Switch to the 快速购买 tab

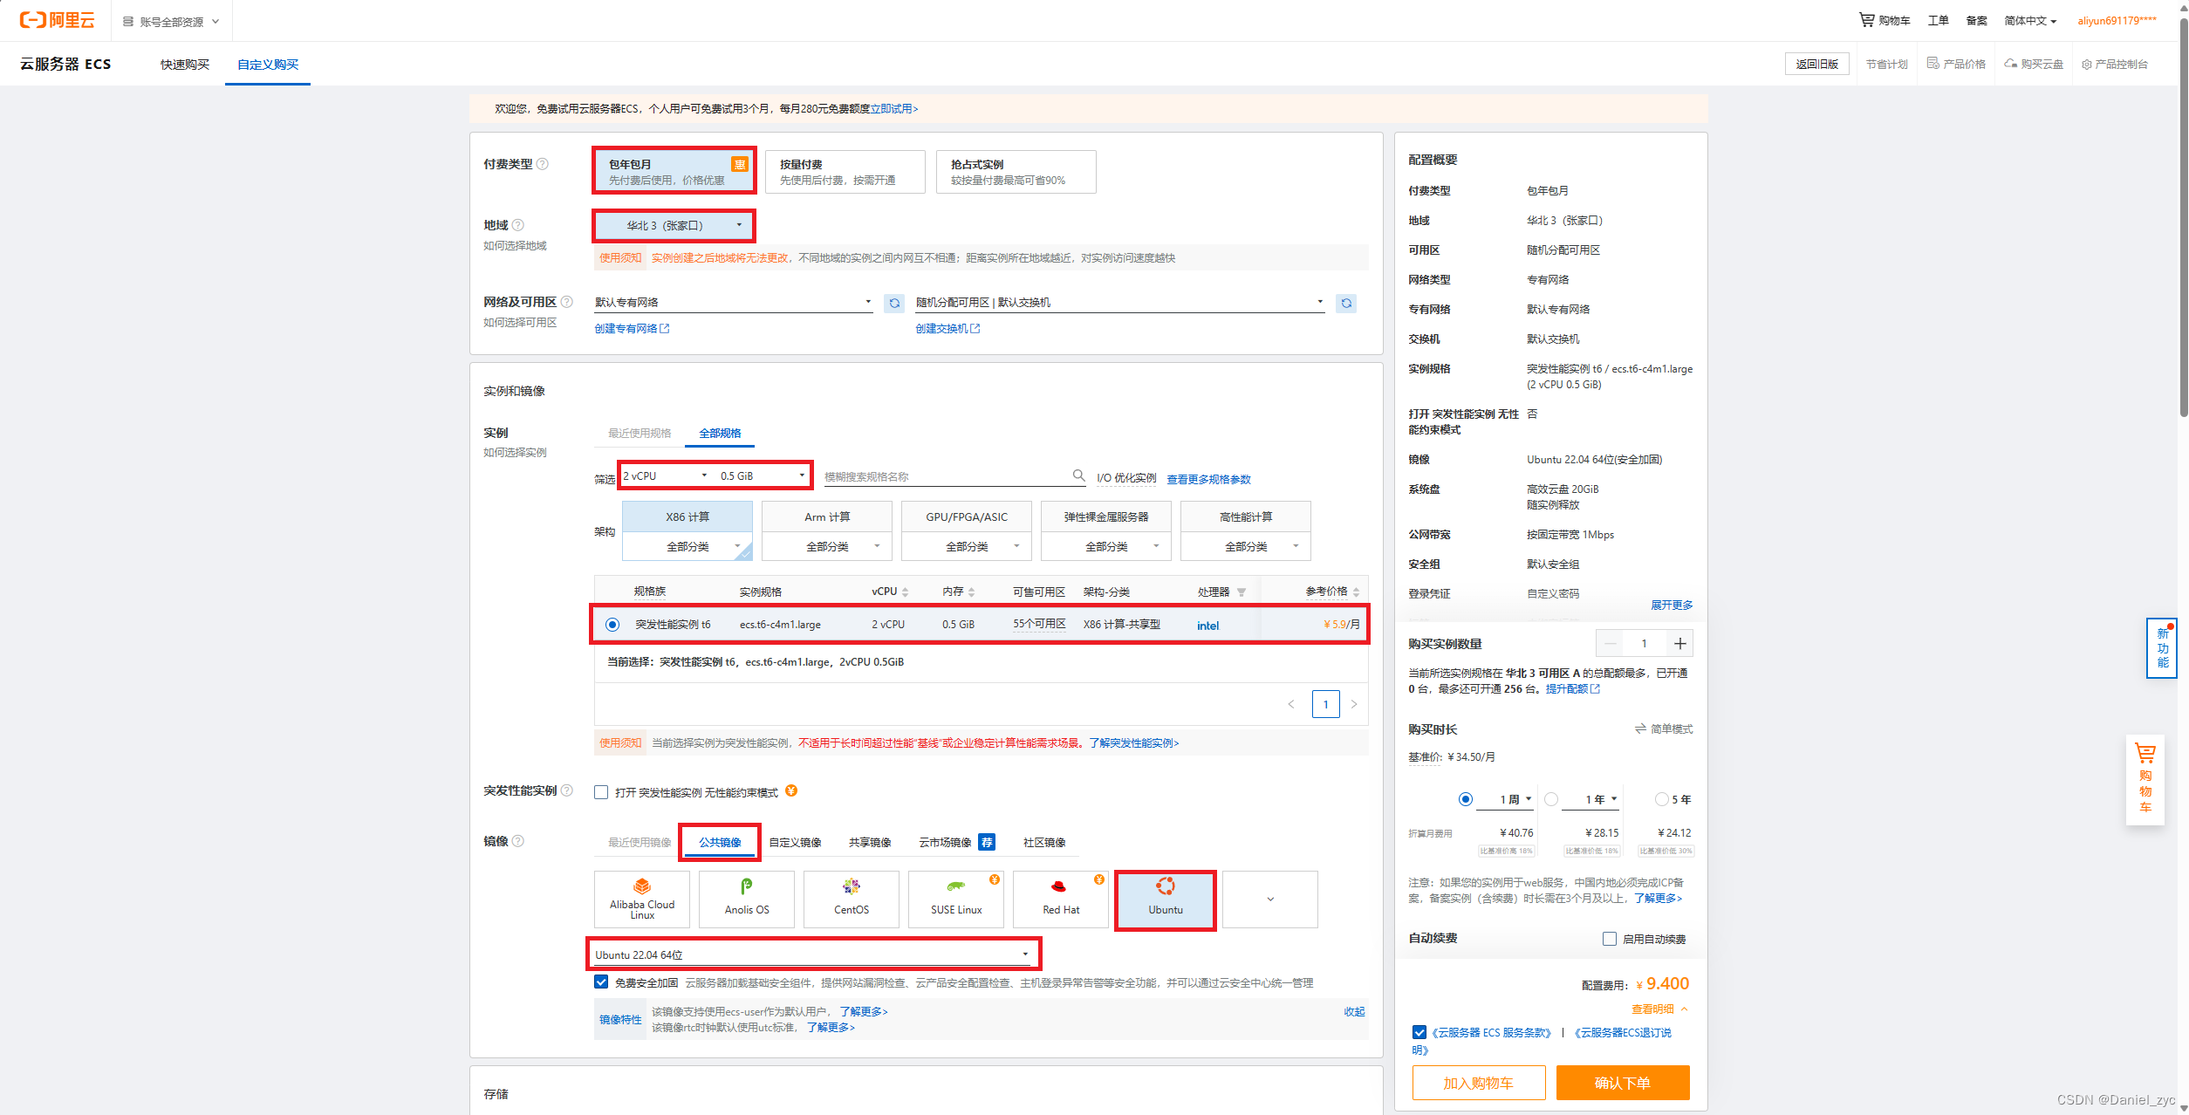(185, 65)
